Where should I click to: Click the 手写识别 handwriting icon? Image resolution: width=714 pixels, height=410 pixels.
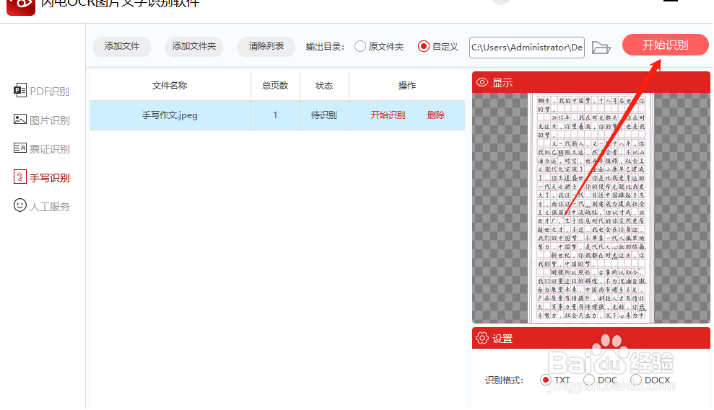coord(20,177)
